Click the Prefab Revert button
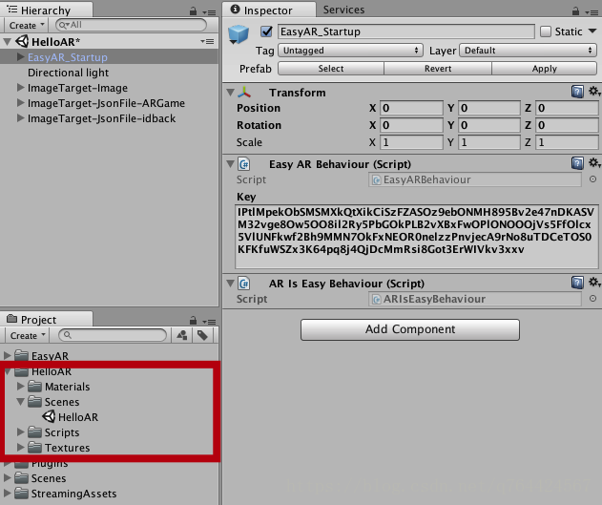The width and height of the screenshot is (602, 505). pyautogui.click(x=438, y=69)
